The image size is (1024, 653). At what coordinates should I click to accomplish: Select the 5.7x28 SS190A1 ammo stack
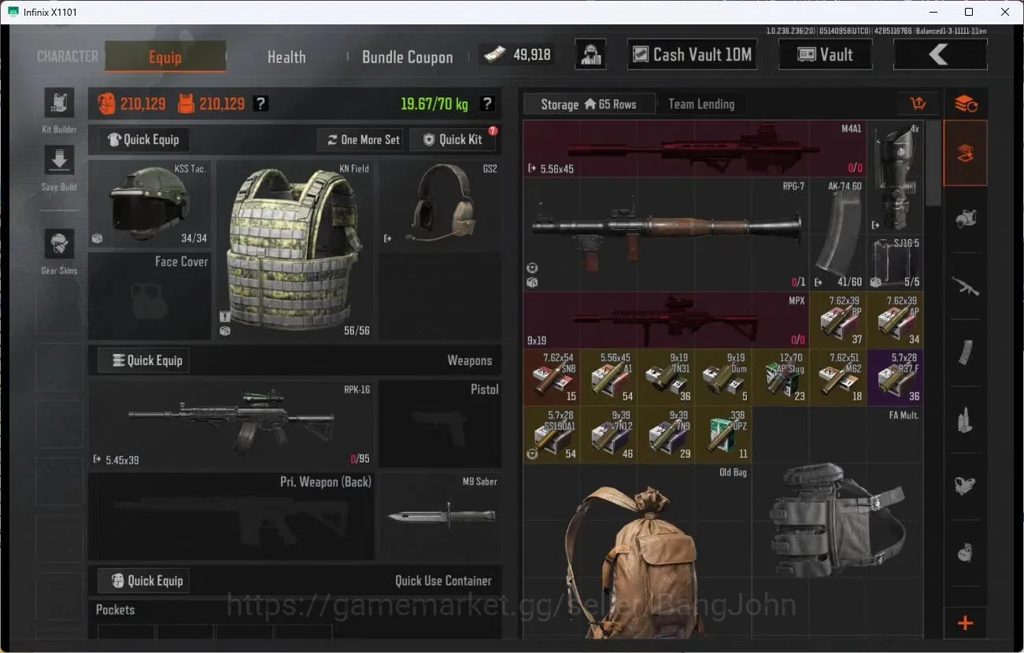[552, 434]
